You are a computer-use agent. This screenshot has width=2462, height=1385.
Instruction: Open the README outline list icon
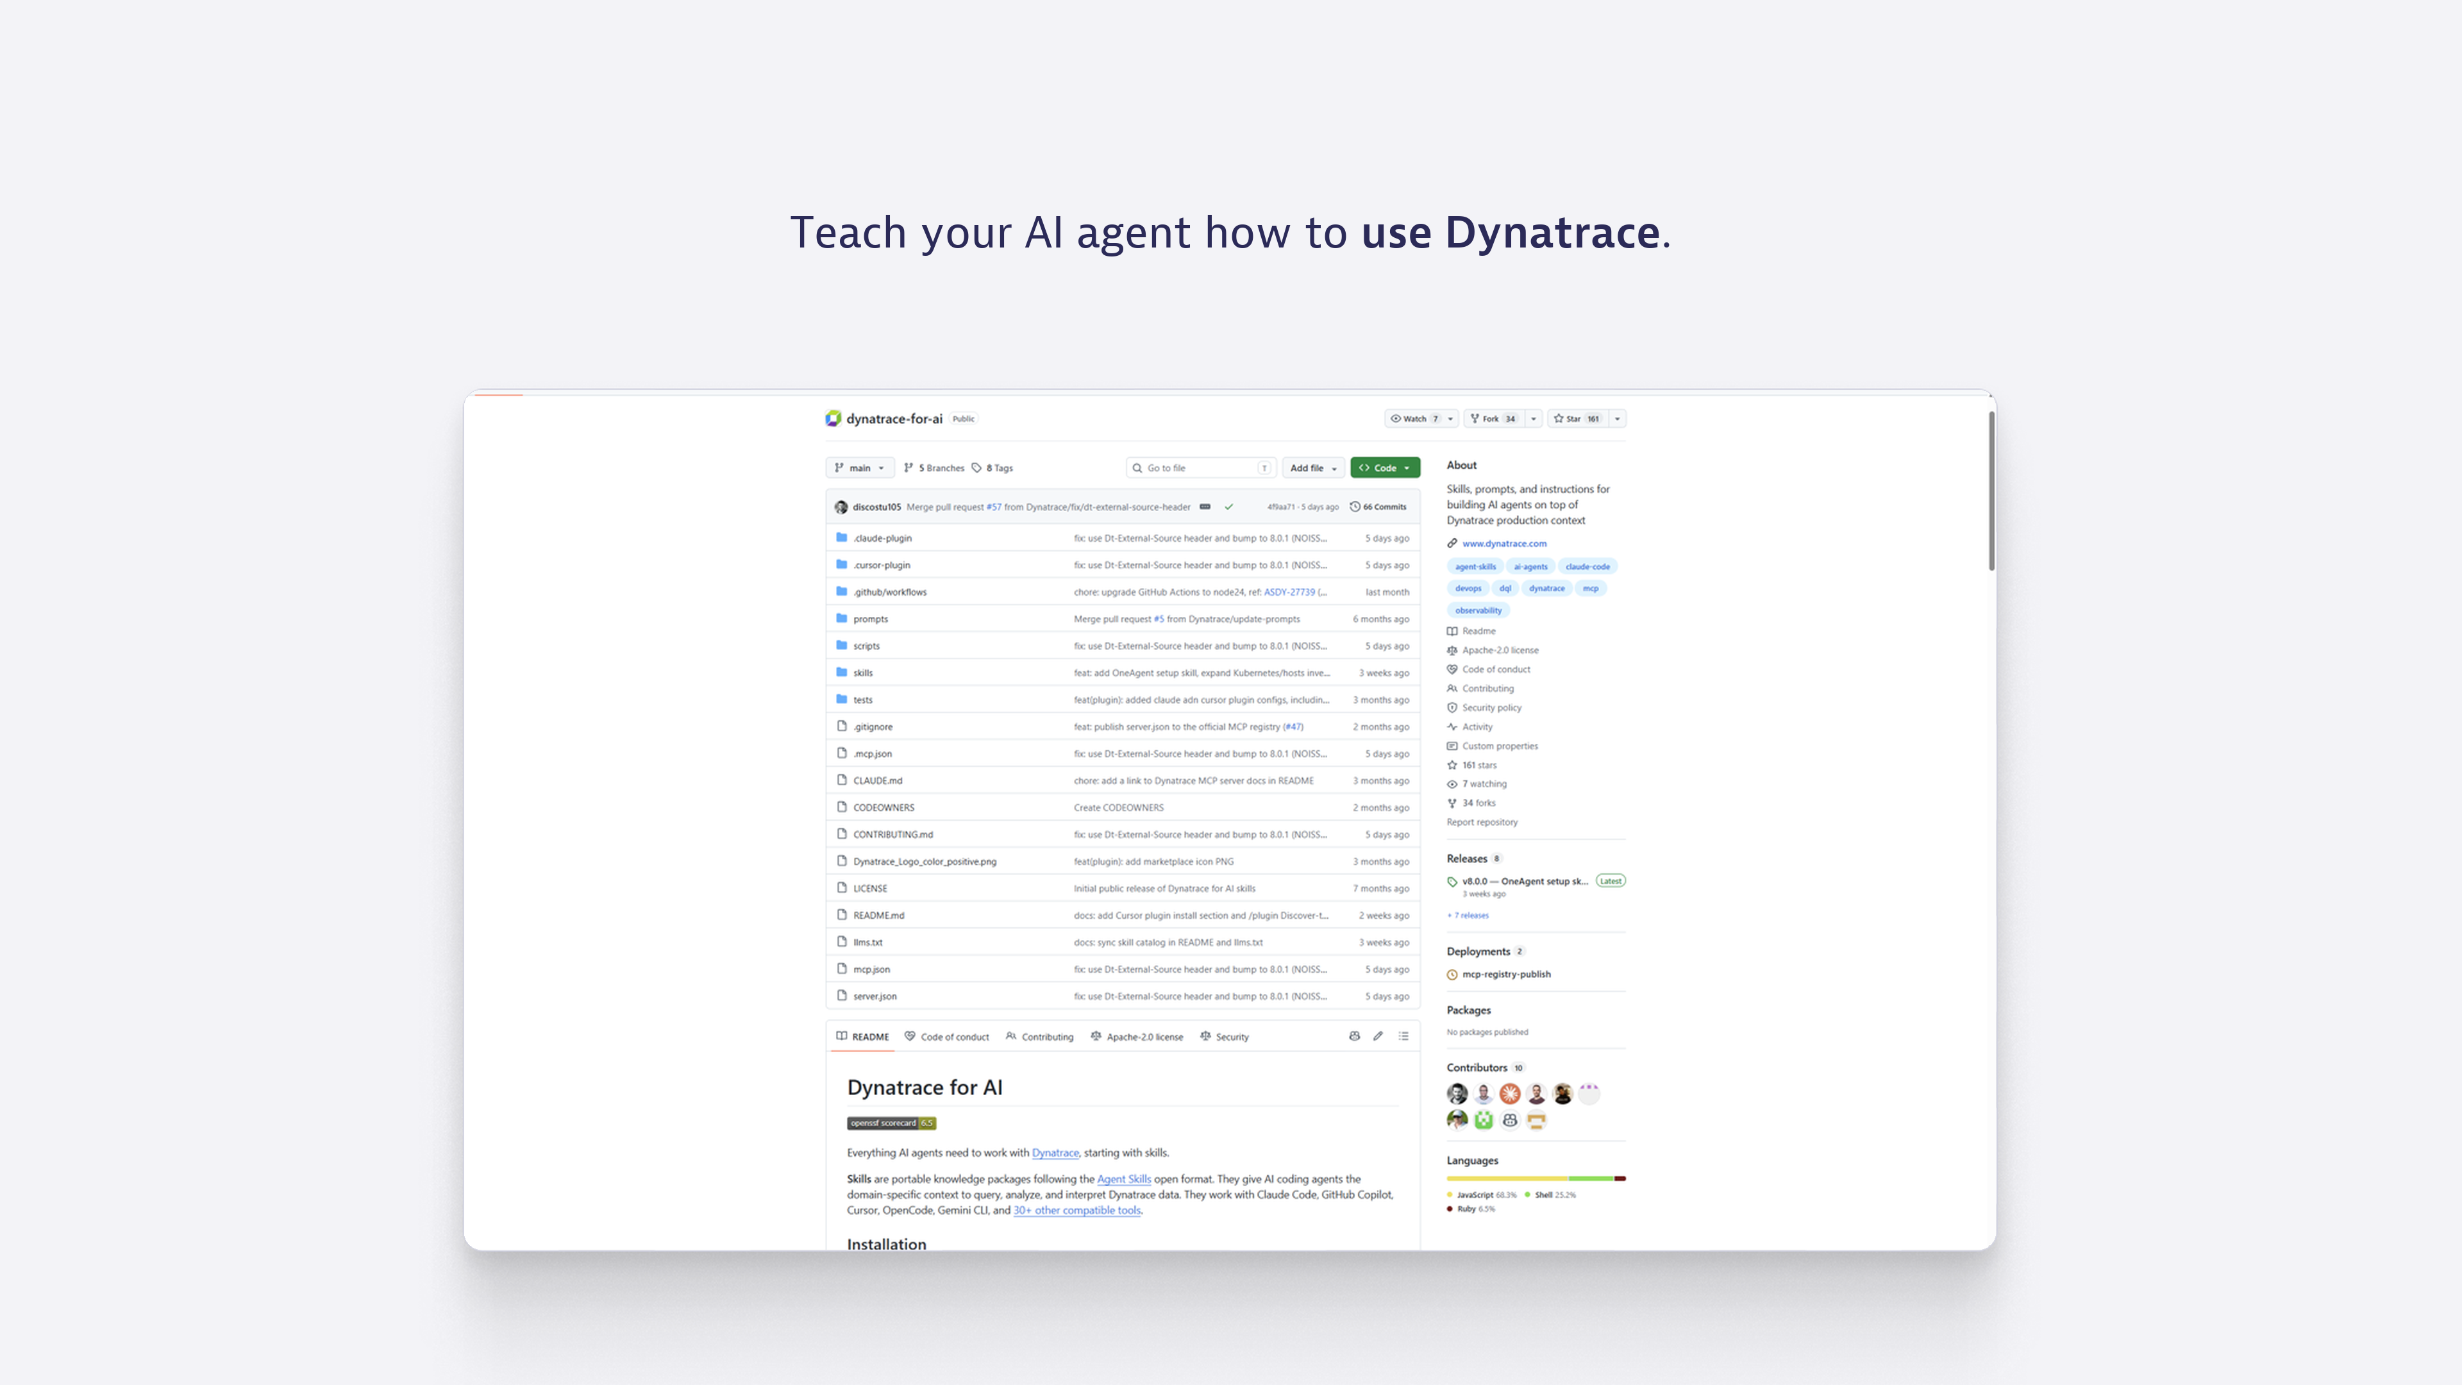coord(1403,1036)
